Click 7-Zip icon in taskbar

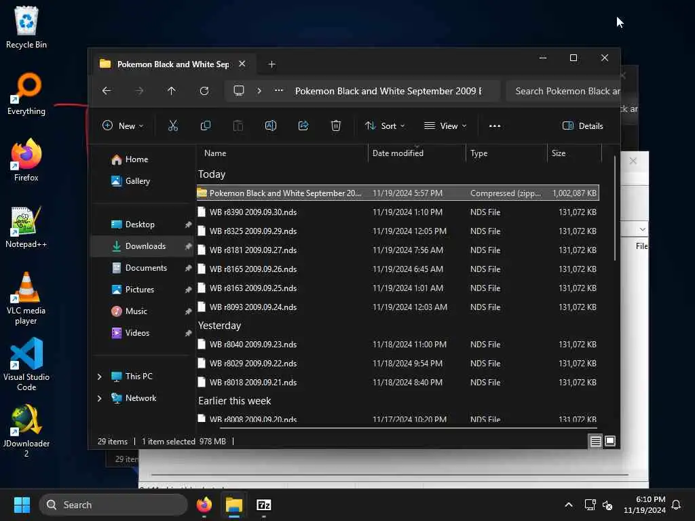pos(264,505)
